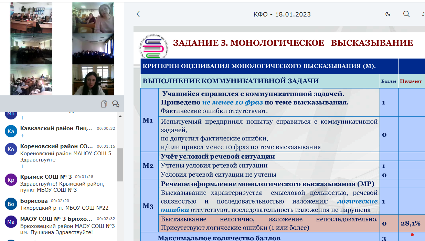Go back using the left chevron arrow

coord(138,14)
